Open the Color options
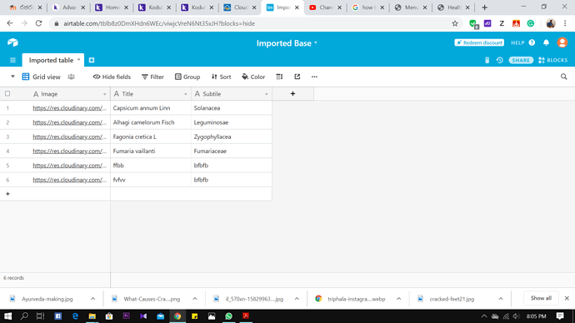The image size is (575, 323). [253, 77]
